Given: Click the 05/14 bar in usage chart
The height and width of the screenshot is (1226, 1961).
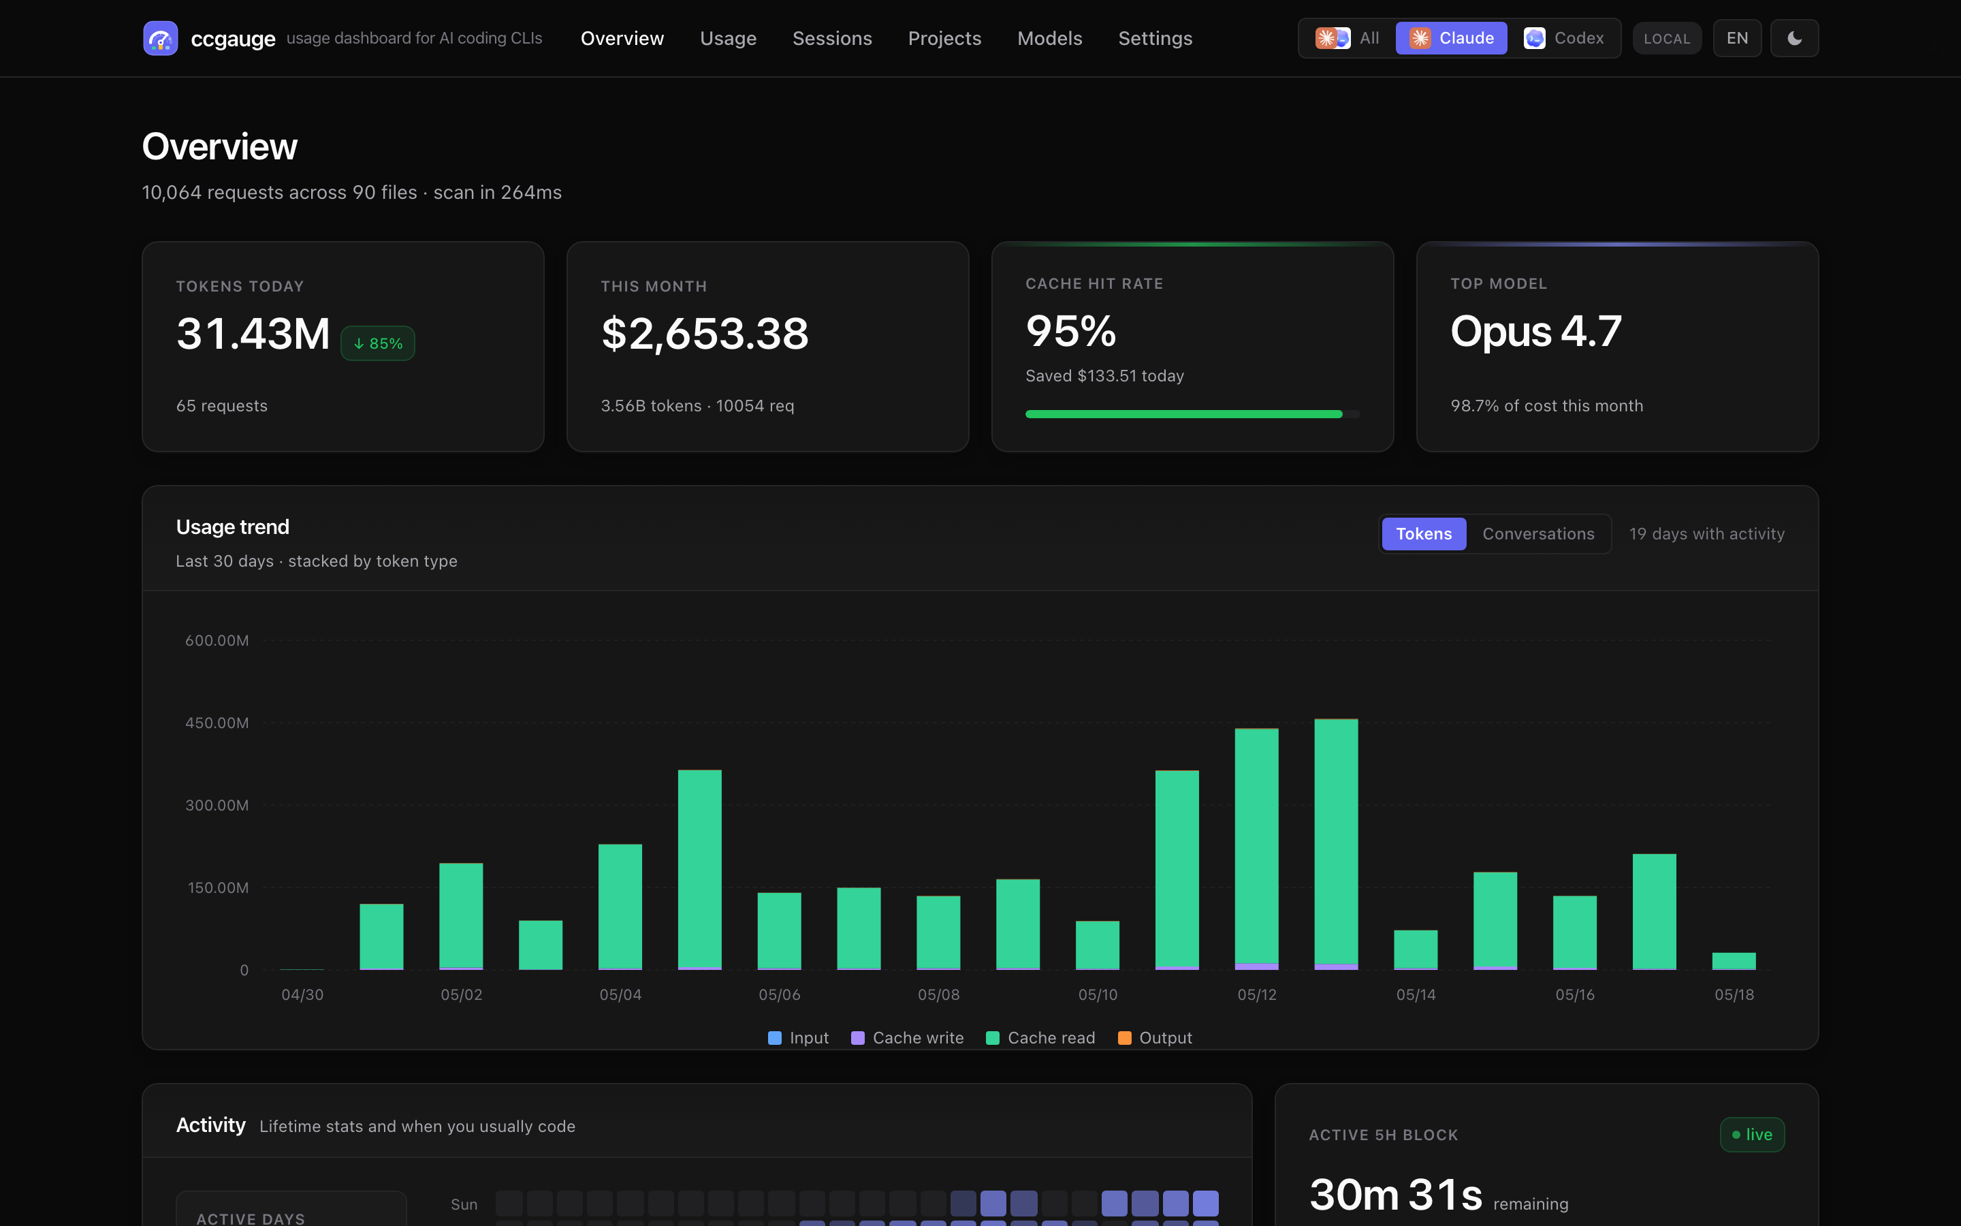Looking at the screenshot, I should [1416, 949].
